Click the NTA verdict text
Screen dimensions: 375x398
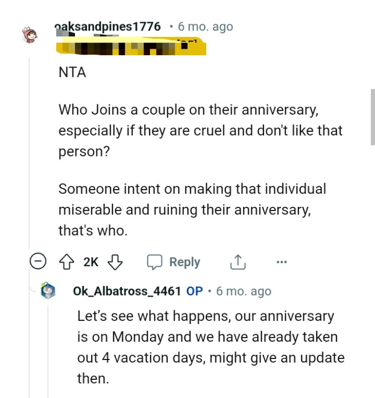[x=72, y=73]
